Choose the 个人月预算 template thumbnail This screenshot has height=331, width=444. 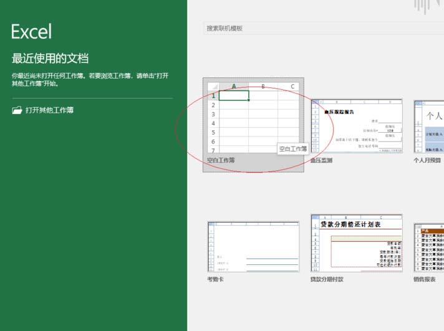coord(428,126)
